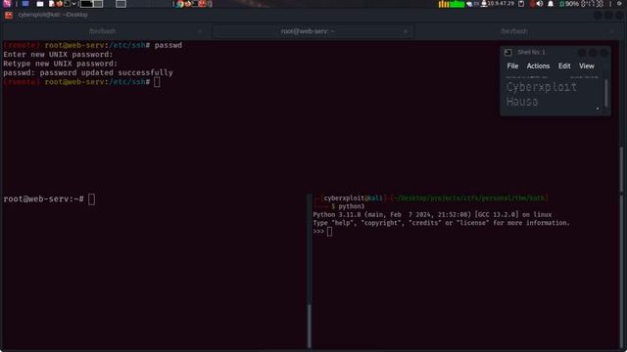Viewport: 627px width, 352px height.
Task: Click the Python 3.11.8 version line
Action: pos(432,215)
